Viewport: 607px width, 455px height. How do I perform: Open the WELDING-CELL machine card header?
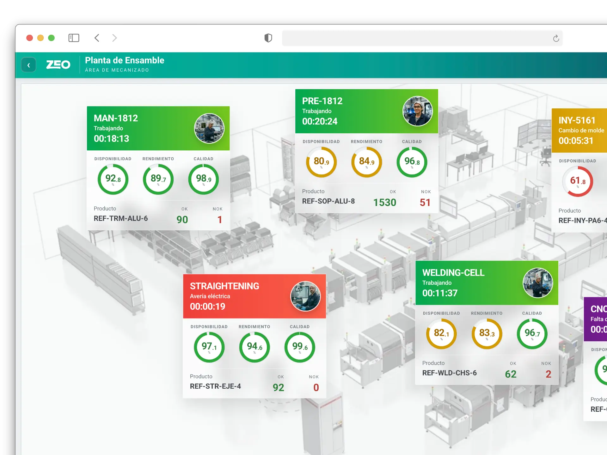pyautogui.click(x=487, y=283)
